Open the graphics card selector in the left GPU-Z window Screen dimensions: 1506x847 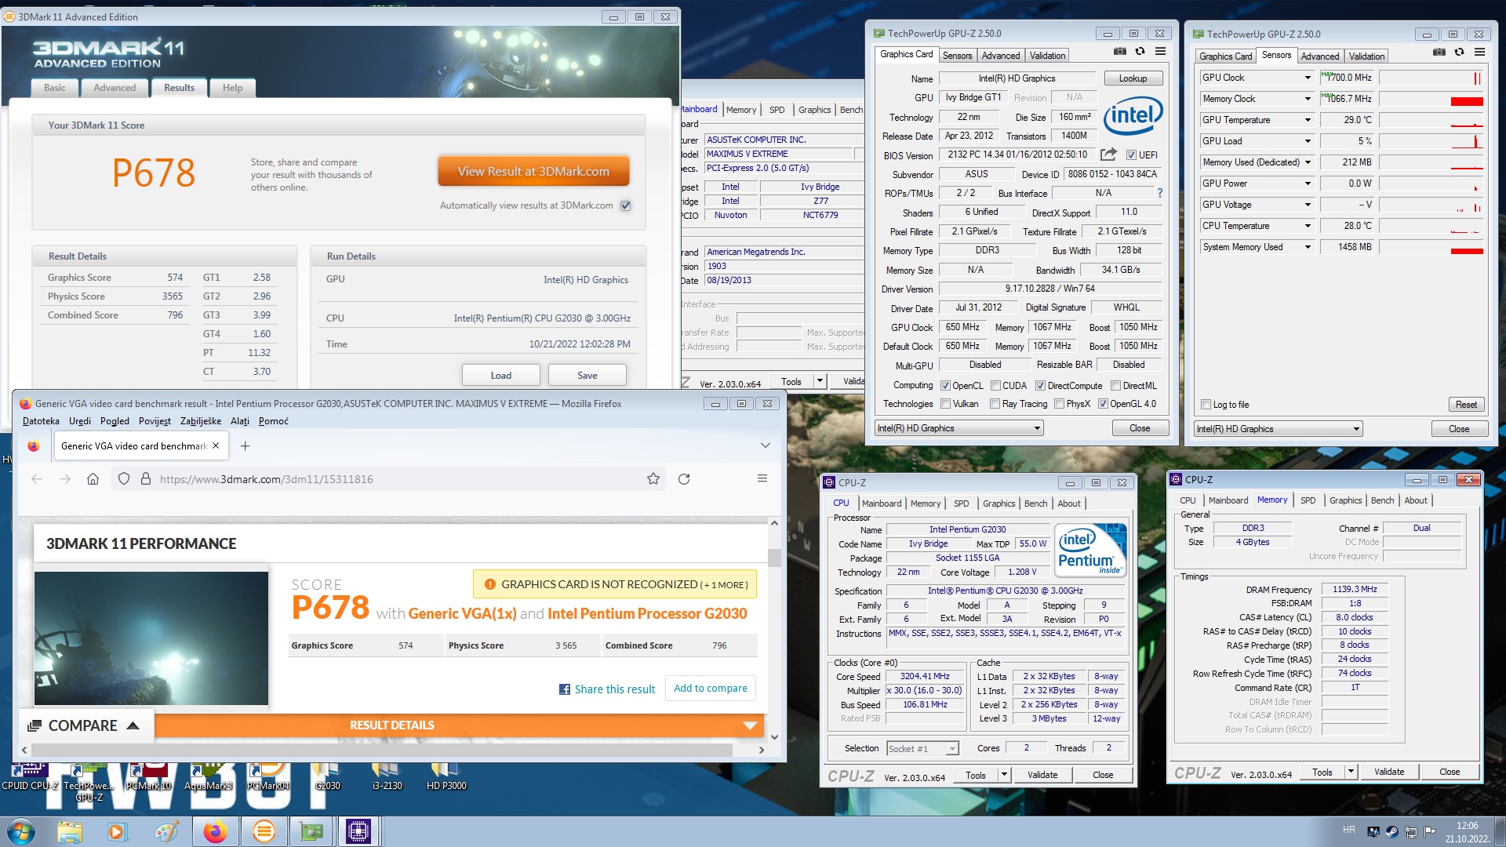click(959, 428)
